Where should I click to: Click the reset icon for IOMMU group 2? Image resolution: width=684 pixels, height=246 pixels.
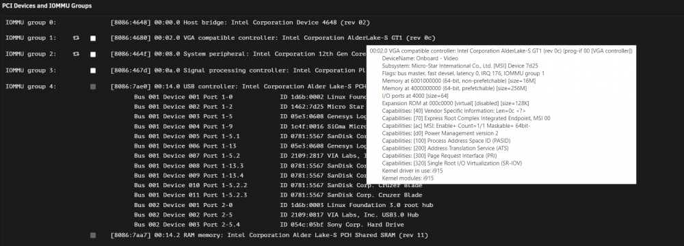coord(77,55)
